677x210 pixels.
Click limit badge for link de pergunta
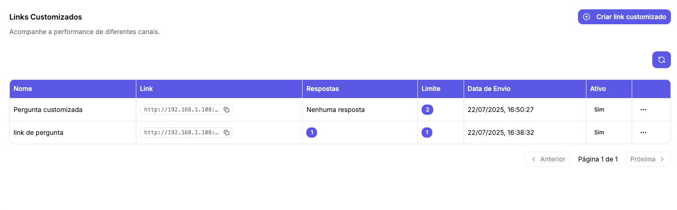pyautogui.click(x=427, y=133)
